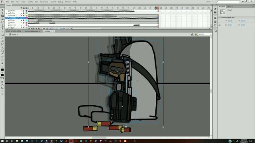Unlock the Bullets folder layer
255x143 pixels.
pos(24,13)
